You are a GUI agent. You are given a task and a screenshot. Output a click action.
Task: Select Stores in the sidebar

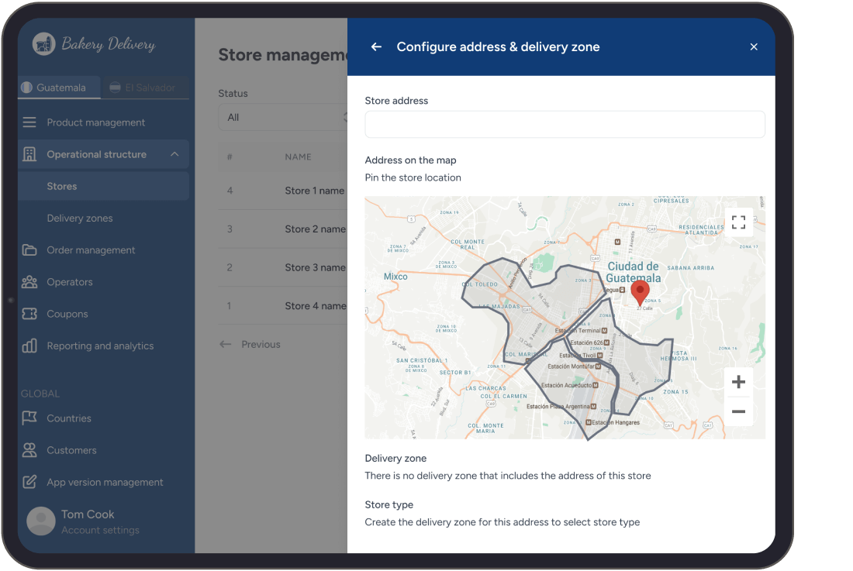pyautogui.click(x=62, y=187)
